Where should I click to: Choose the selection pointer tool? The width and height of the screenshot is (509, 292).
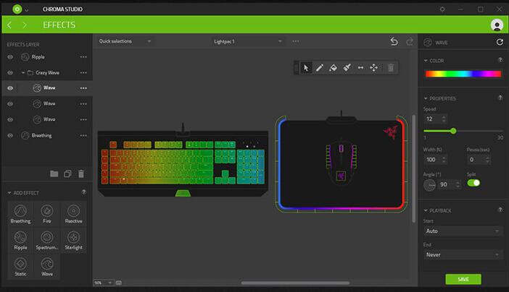306,67
